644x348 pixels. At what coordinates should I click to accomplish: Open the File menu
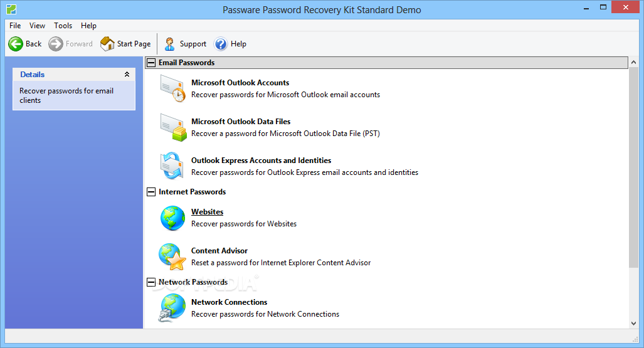point(15,26)
